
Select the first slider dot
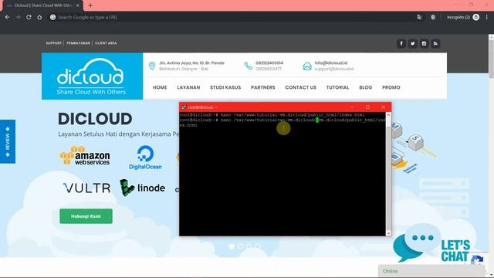tap(232, 246)
